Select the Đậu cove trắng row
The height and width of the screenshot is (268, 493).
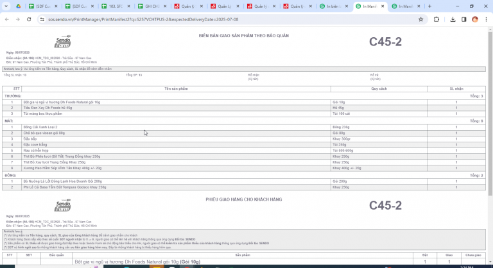(244, 145)
